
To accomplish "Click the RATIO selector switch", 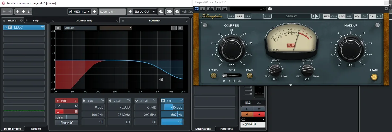I will coord(232,76).
